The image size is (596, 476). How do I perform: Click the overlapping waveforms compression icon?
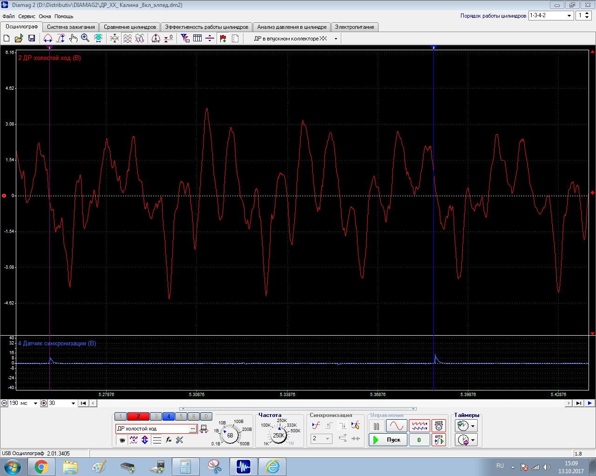(x=115, y=38)
